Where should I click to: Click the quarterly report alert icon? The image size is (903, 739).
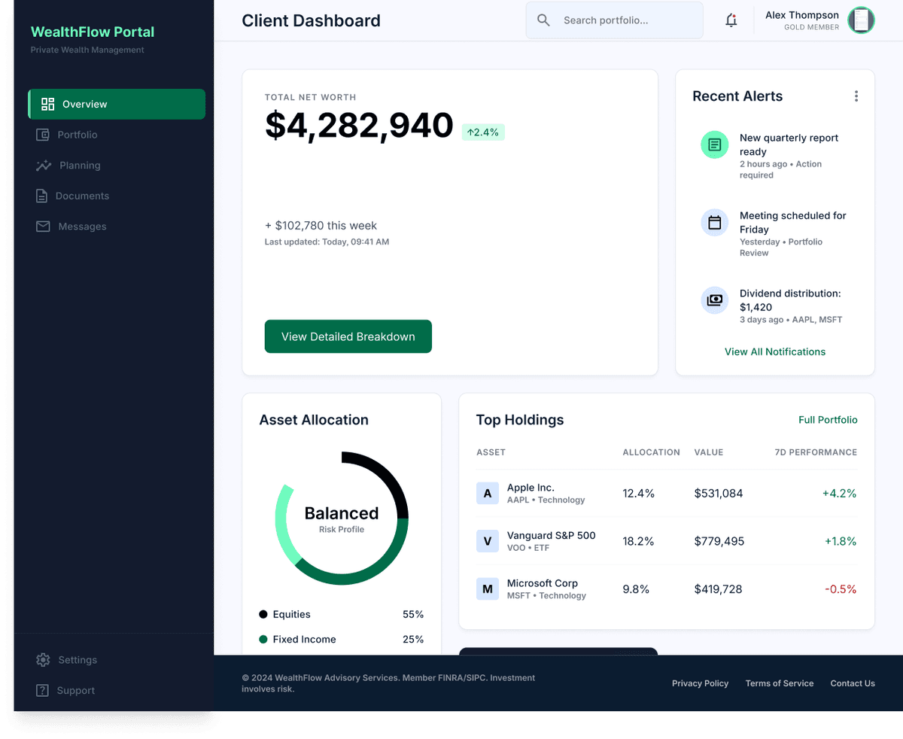tap(715, 144)
